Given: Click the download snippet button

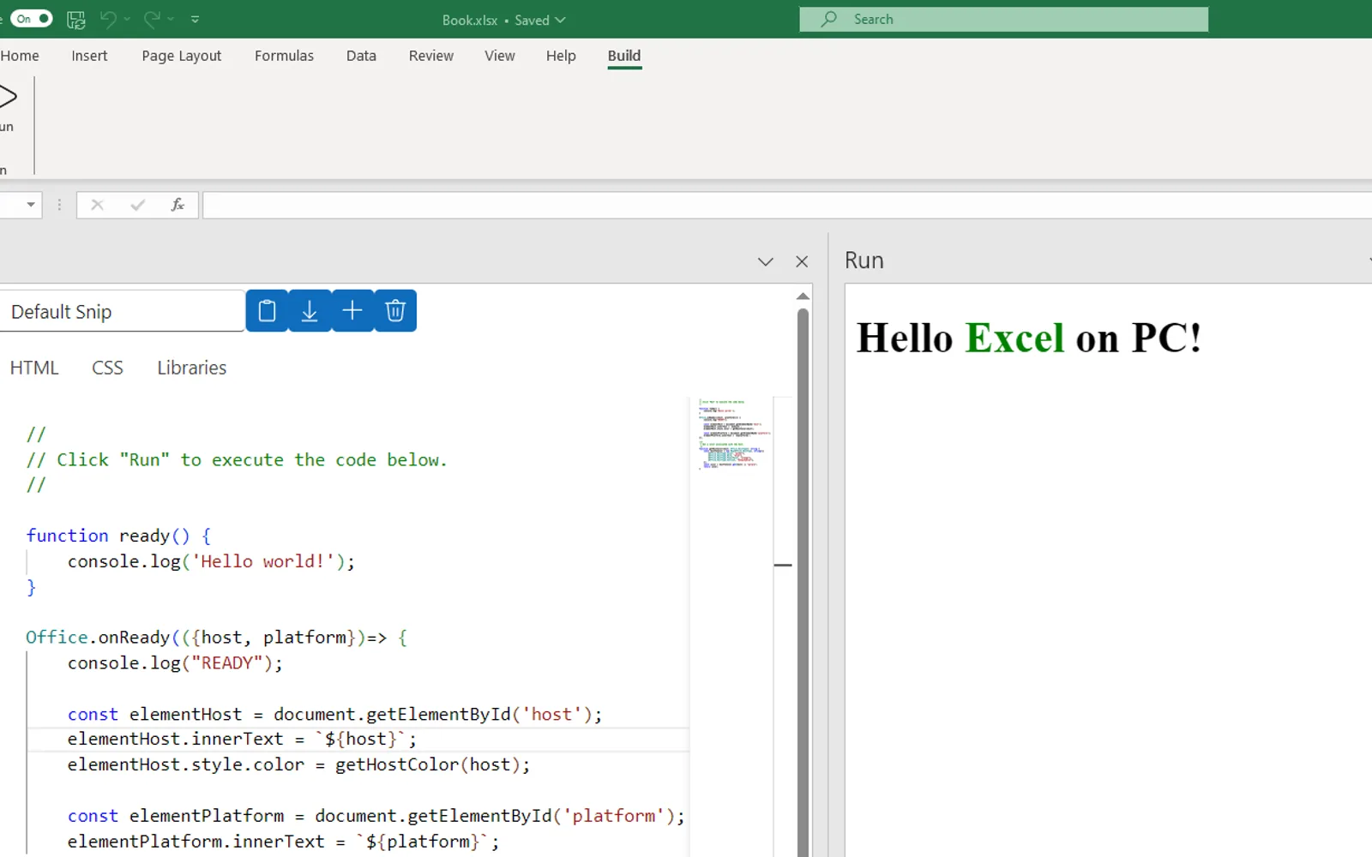Looking at the screenshot, I should pyautogui.click(x=310, y=310).
